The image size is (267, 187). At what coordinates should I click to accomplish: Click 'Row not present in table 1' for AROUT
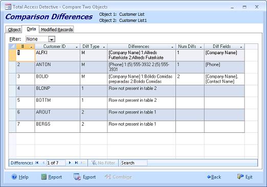pos(141,115)
